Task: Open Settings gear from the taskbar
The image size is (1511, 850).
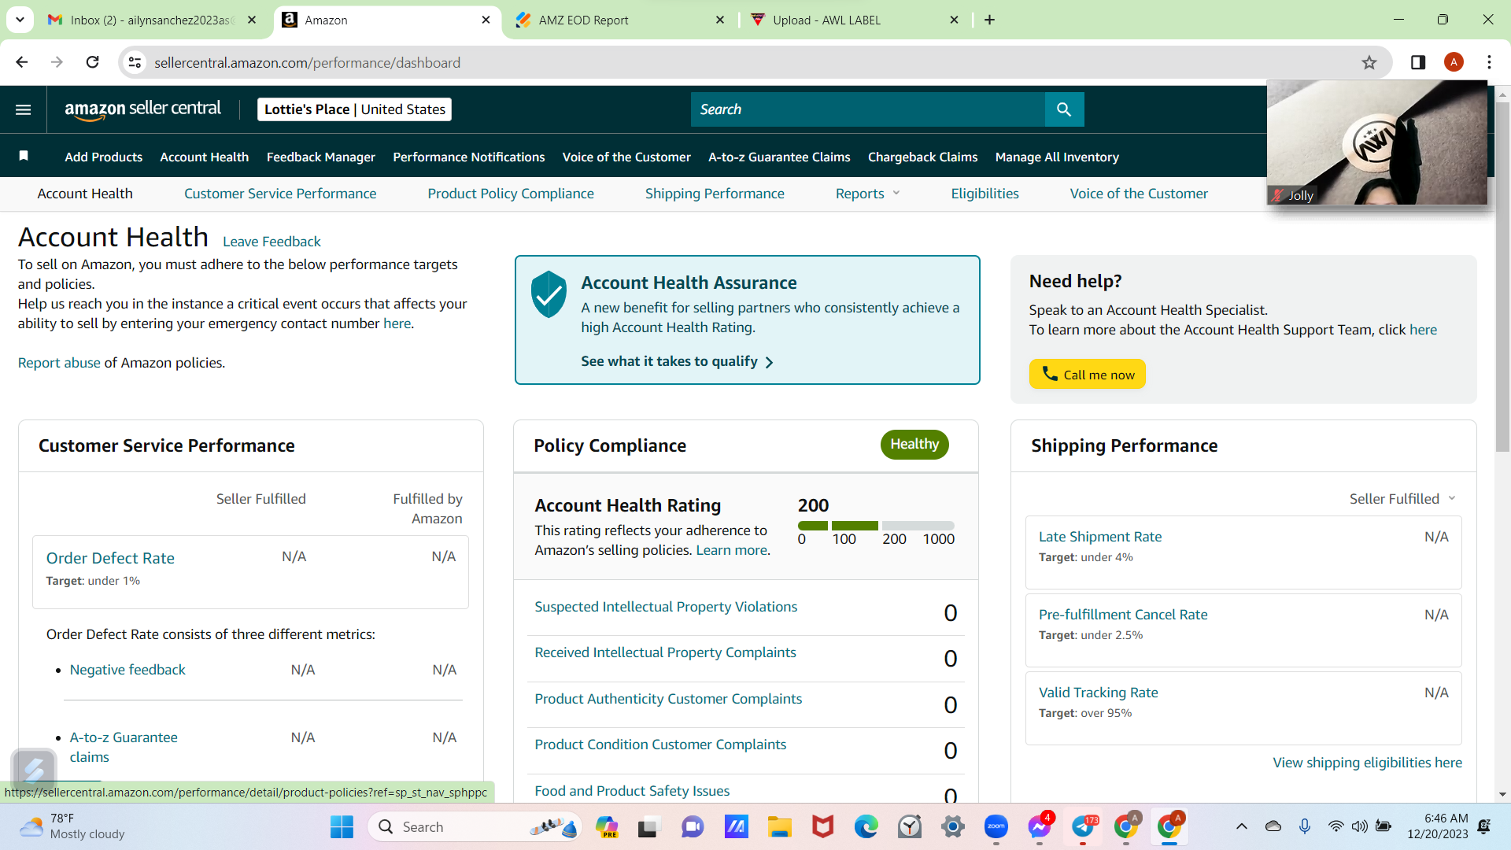Action: (x=953, y=826)
